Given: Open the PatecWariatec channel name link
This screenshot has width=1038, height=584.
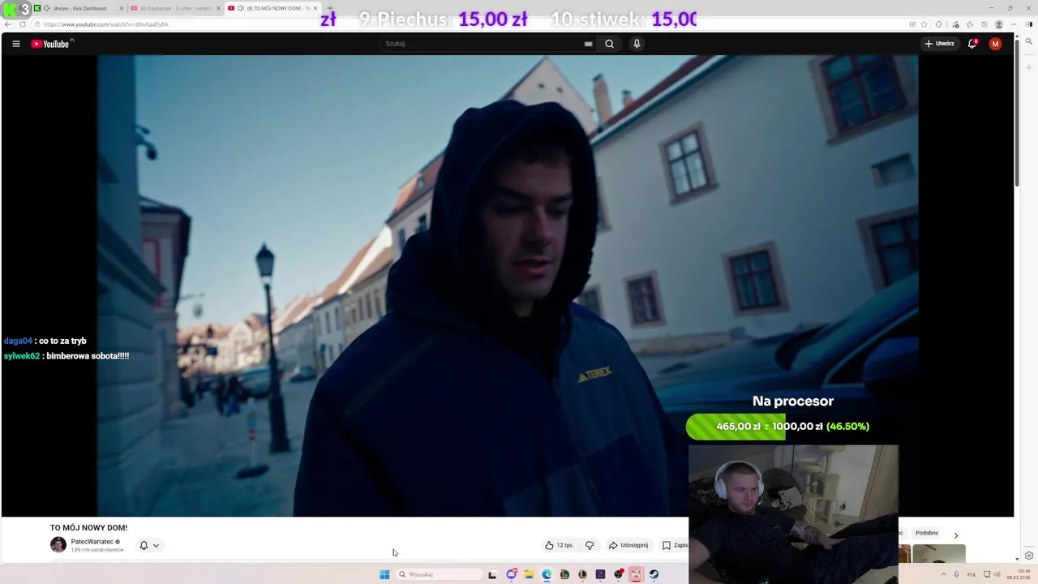Looking at the screenshot, I should [x=92, y=542].
